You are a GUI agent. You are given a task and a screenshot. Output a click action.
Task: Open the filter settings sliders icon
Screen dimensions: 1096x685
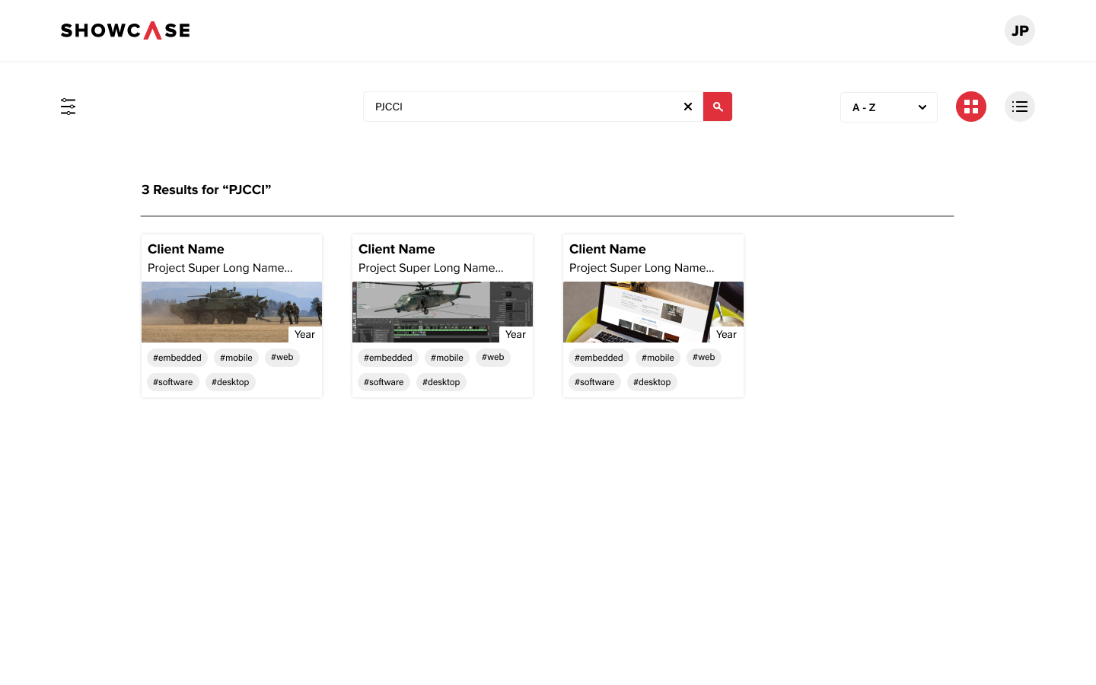pyautogui.click(x=68, y=107)
